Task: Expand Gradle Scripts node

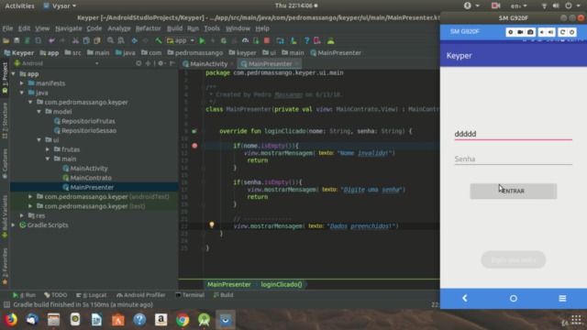Action: (14, 225)
